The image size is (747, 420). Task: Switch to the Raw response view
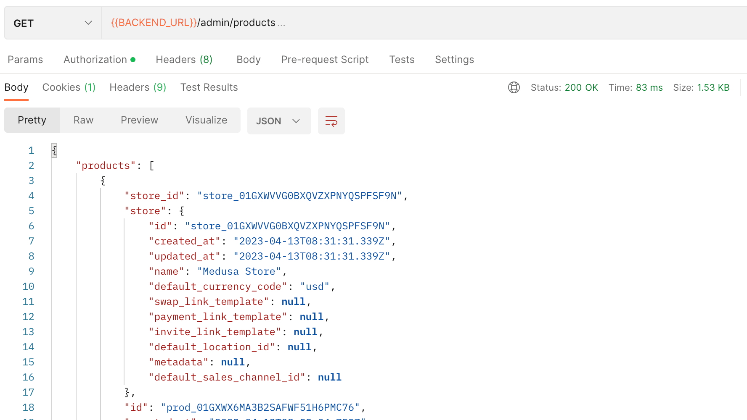pos(83,120)
